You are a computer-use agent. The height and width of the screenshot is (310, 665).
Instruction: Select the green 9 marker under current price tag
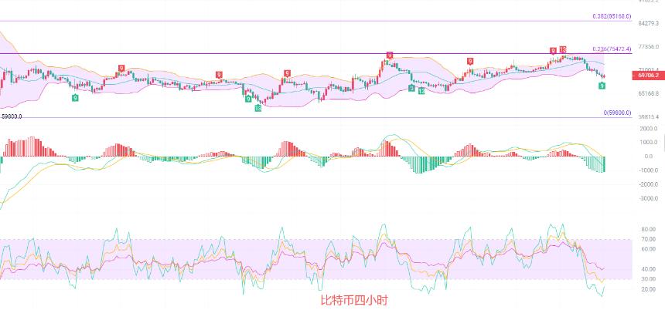click(x=602, y=86)
